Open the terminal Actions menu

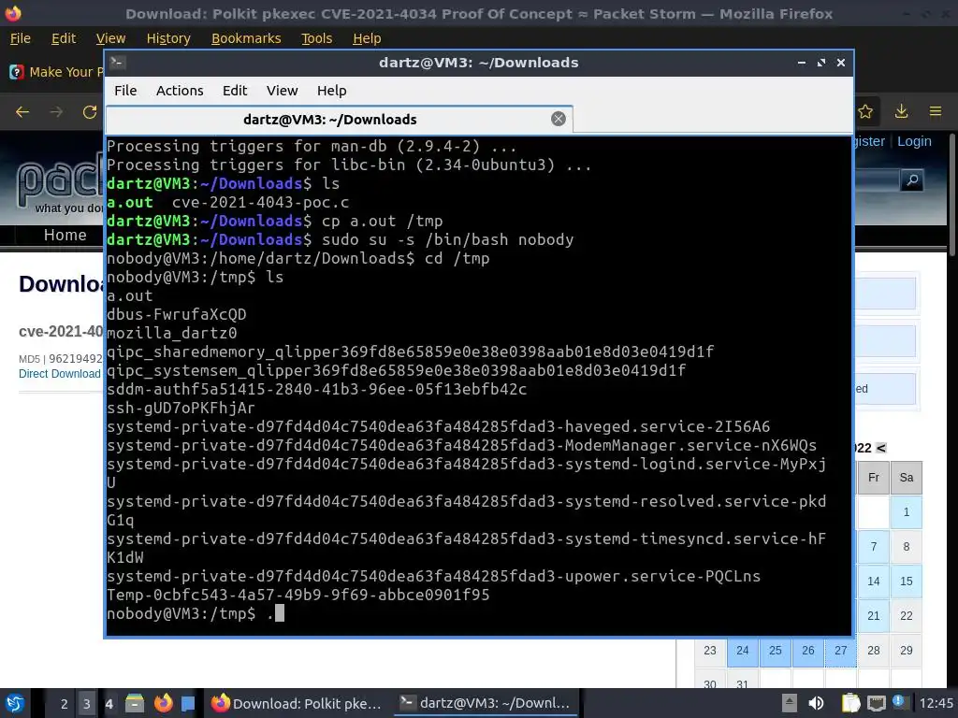[180, 91]
